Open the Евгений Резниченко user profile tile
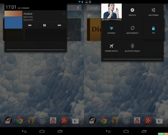The width and height of the screenshot is (168, 135). click(111, 12)
